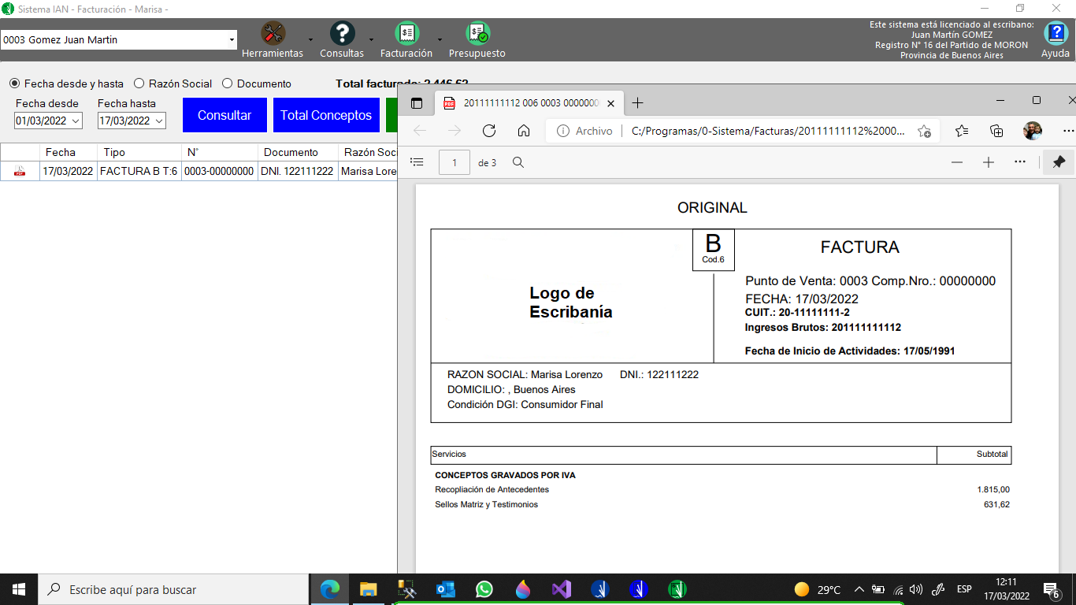Image resolution: width=1076 pixels, height=605 pixels.
Task: Open the Herramientas tools icon
Action: tap(273, 34)
